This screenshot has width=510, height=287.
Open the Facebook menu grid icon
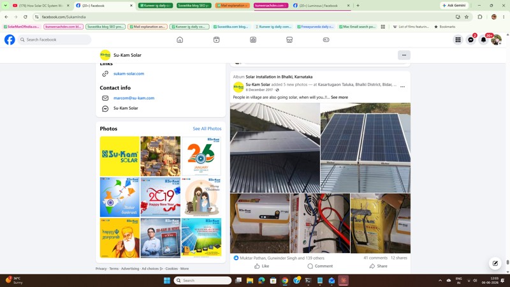[458, 40]
